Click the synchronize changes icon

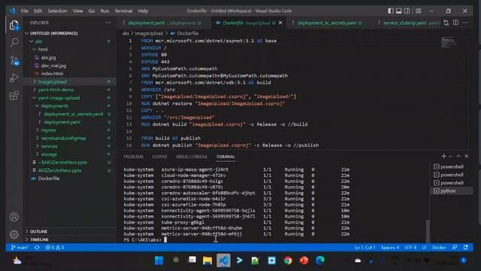[x=37, y=248]
